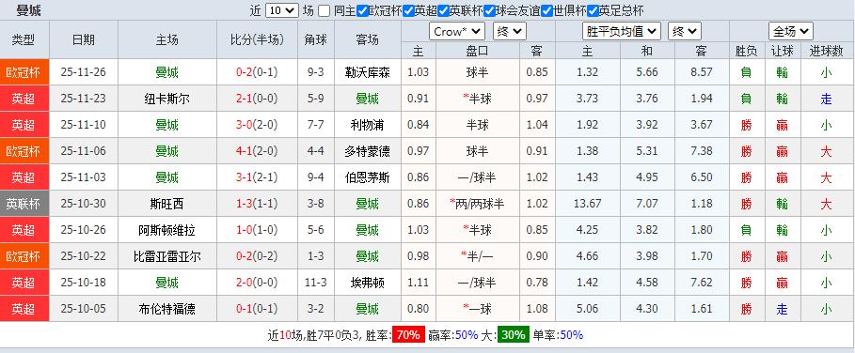Screen dimensions: 855x353
Task: Open the 纽卡斯尔 team link
Action: [166, 99]
